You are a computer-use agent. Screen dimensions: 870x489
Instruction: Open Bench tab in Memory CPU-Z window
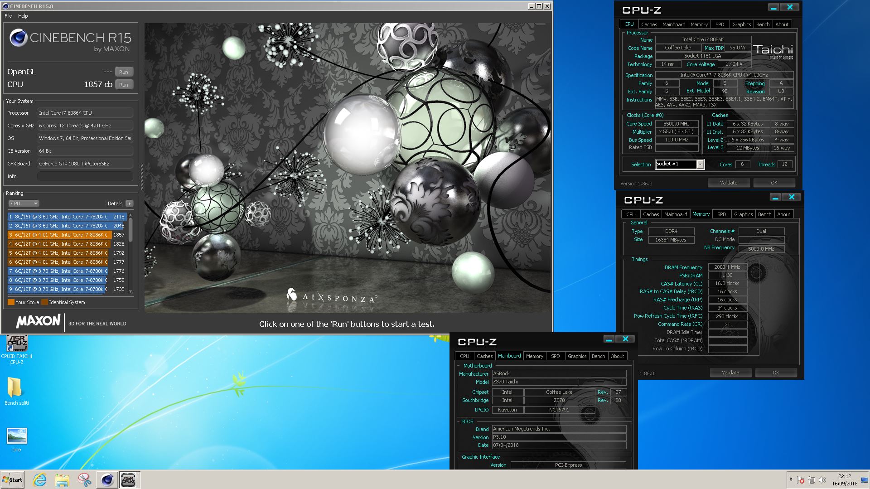click(x=765, y=214)
